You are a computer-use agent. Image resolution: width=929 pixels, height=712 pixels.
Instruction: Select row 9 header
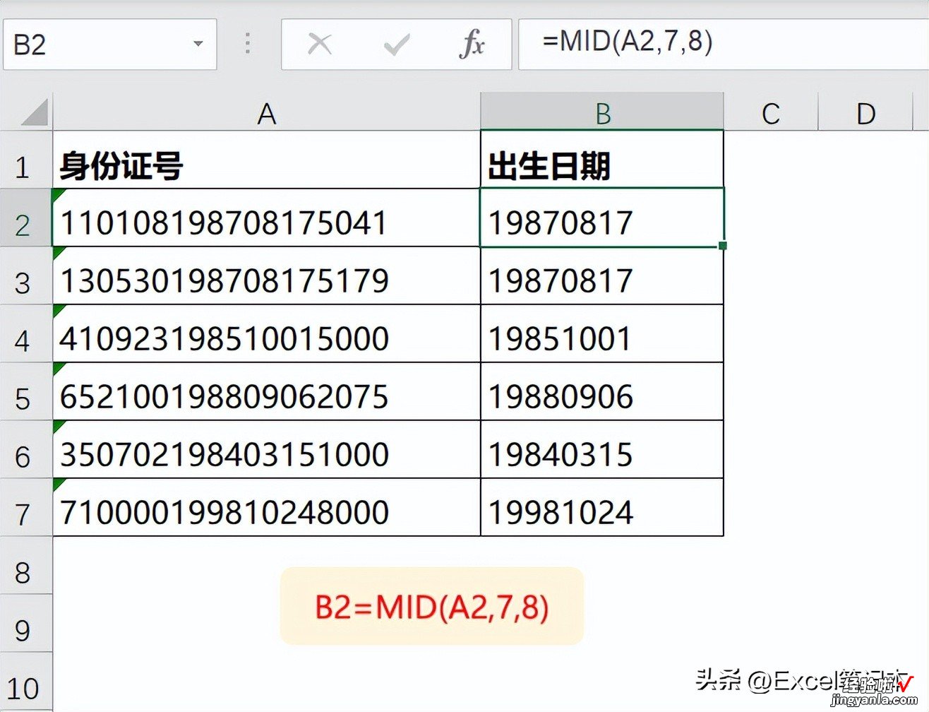click(25, 623)
